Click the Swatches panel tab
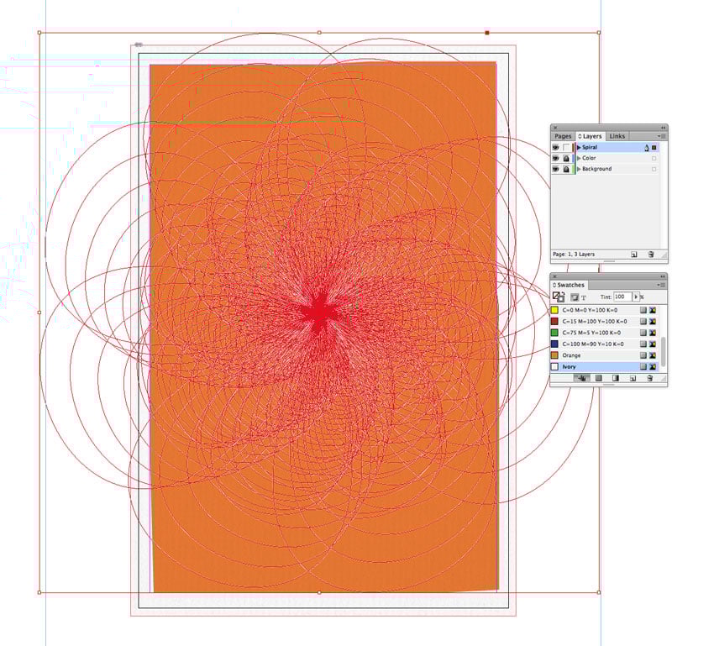Viewport: 714px width, 646px height. (569, 285)
